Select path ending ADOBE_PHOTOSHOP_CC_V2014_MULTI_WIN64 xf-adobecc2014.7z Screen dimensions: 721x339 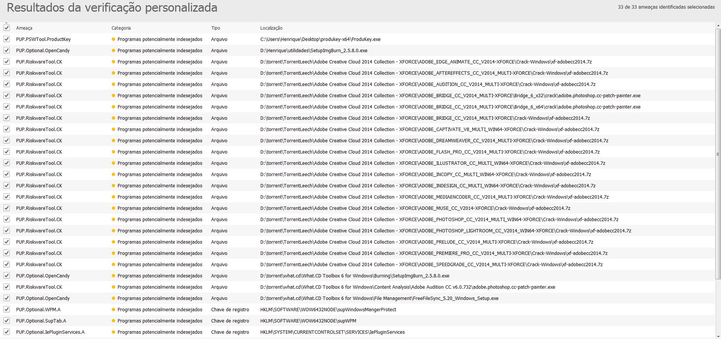click(x=439, y=220)
